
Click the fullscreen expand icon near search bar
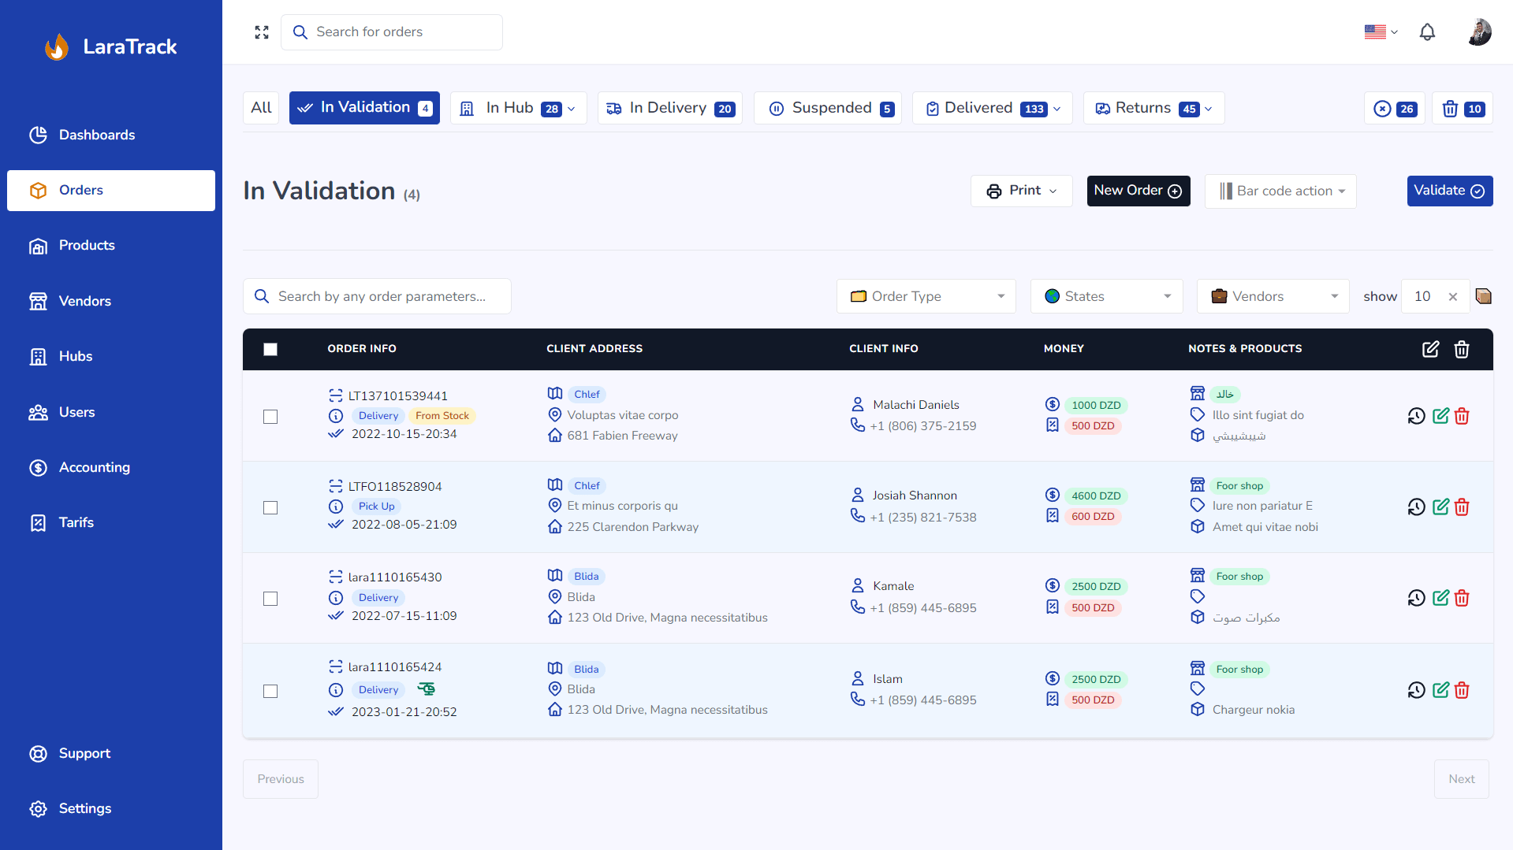(x=262, y=32)
